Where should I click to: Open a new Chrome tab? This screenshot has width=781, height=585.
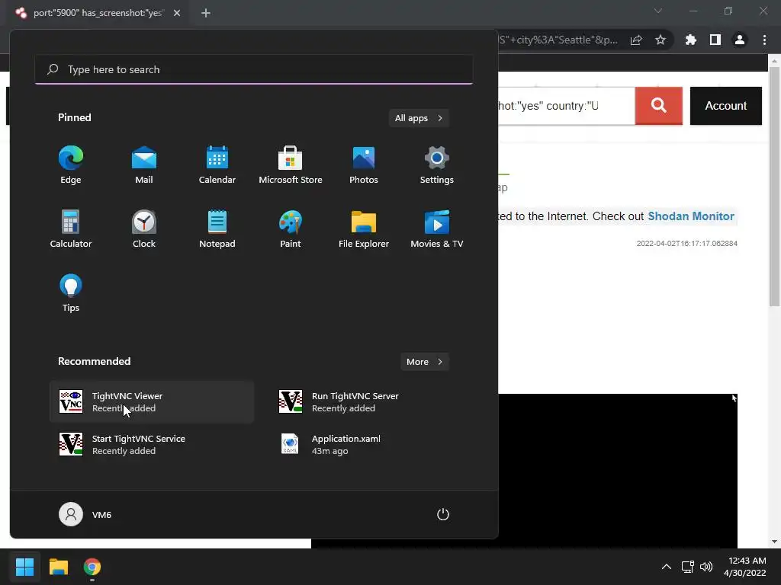tap(206, 13)
